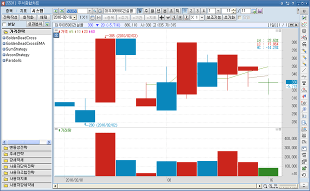Click the save floppy disk icon
Image resolution: width=310 pixels, height=191 pixels.
coord(260,11)
